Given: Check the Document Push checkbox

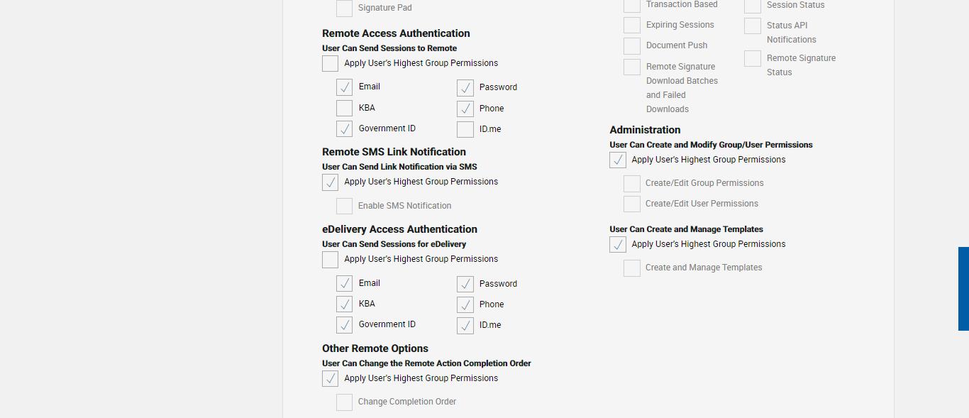Looking at the screenshot, I should click(632, 46).
